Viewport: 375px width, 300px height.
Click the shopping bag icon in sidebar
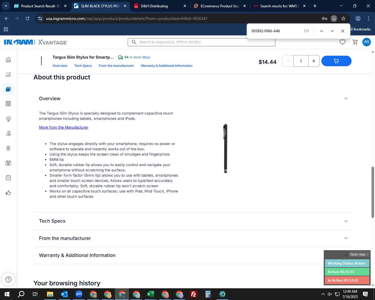8,178
